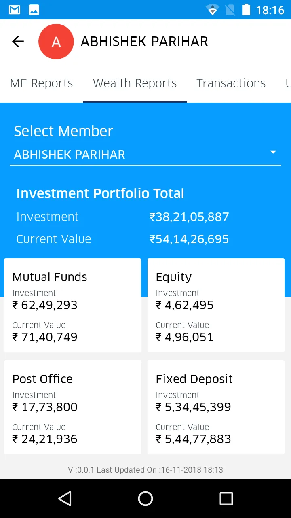291x518 pixels.
Task: Open the Mutual Funds card
Action: pos(73,305)
